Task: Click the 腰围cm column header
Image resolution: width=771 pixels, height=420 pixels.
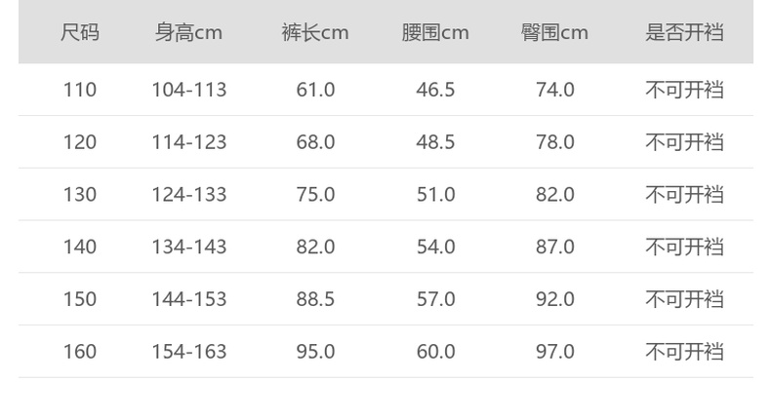Action: tap(435, 33)
